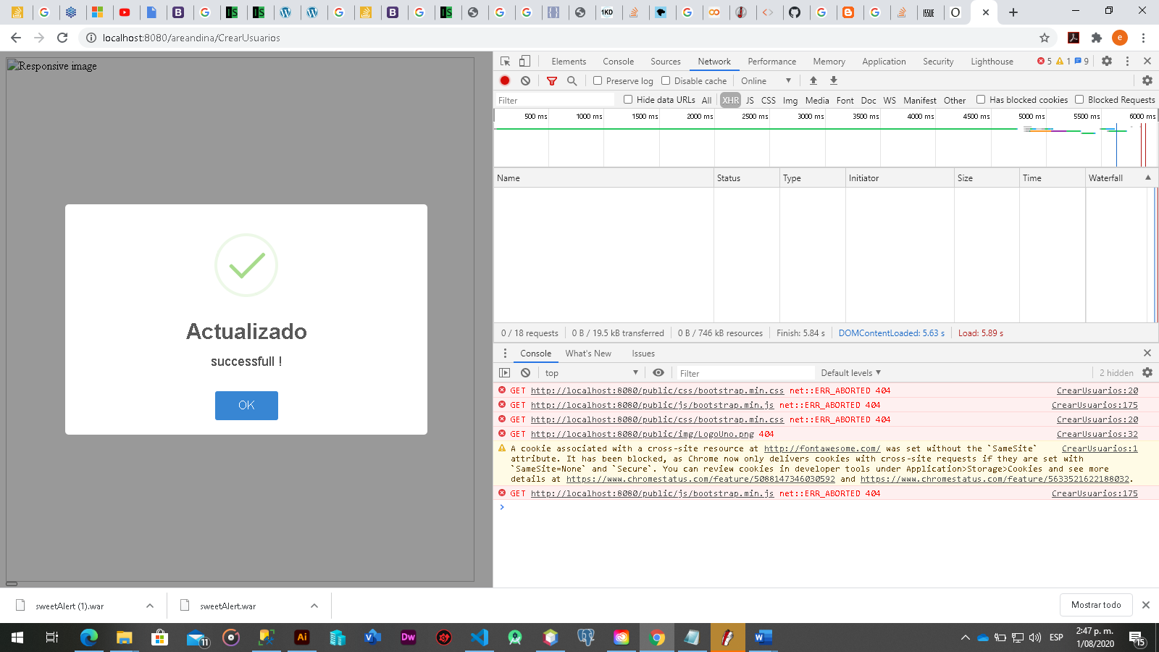Filter requests by JS
This screenshot has height=652, width=1159.
click(x=750, y=101)
